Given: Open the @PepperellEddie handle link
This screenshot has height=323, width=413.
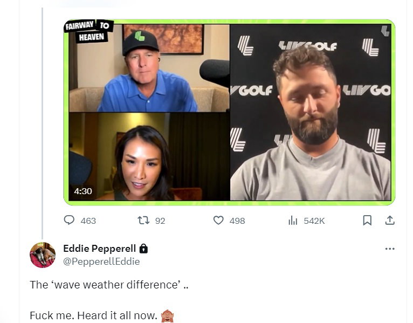Looking at the screenshot, I should tap(101, 262).
